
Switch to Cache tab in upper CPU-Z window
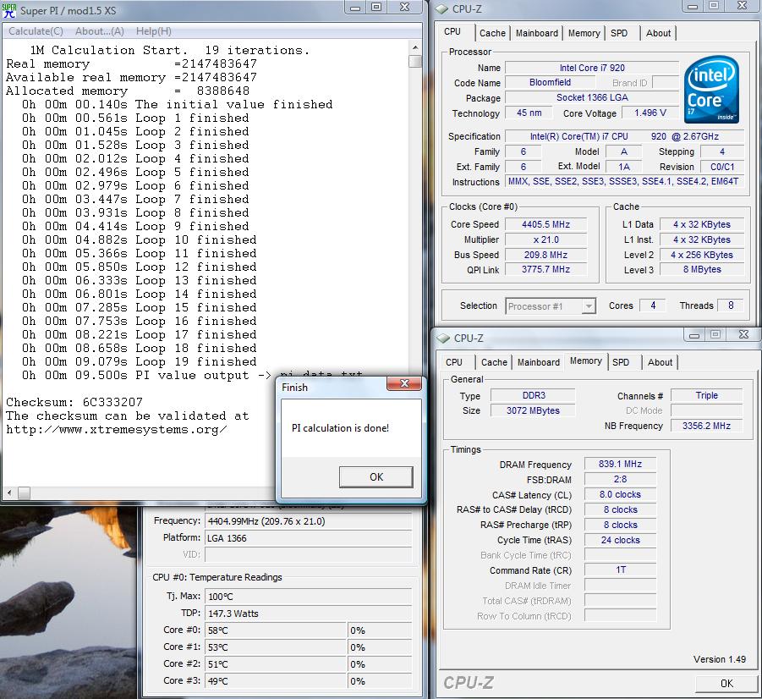492,33
